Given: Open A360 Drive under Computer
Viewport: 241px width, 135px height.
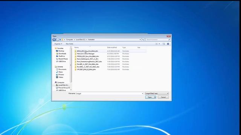Looking at the screenshot, I should point(62,90).
